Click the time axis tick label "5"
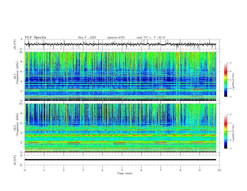The width and height of the screenshot is (247, 191). 122,170
